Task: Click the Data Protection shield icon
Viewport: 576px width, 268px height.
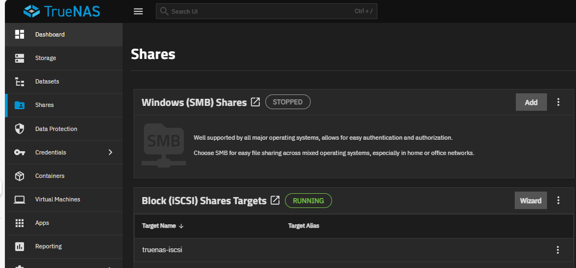Action: point(20,129)
